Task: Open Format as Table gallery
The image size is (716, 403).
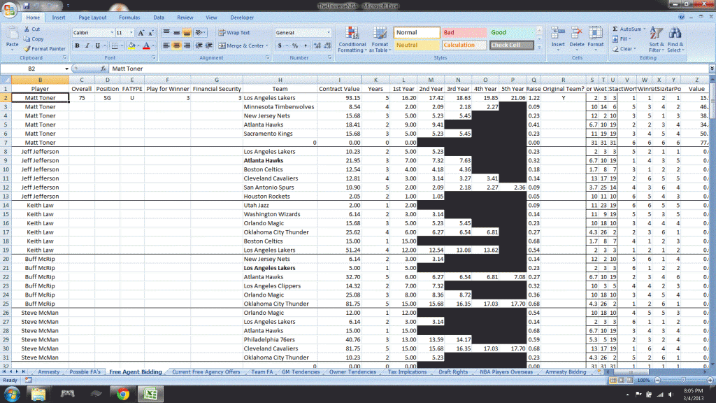Action: pos(380,39)
